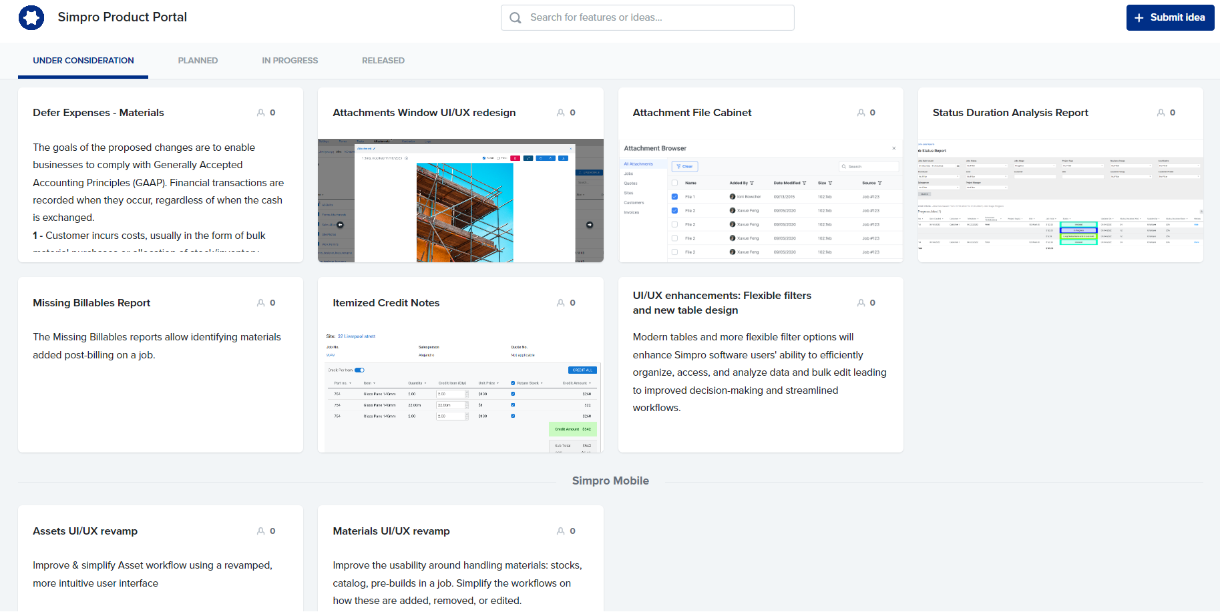Image resolution: width=1220 pixels, height=612 pixels.
Task: Switch to the Under Consideration tab
Action: [83, 61]
